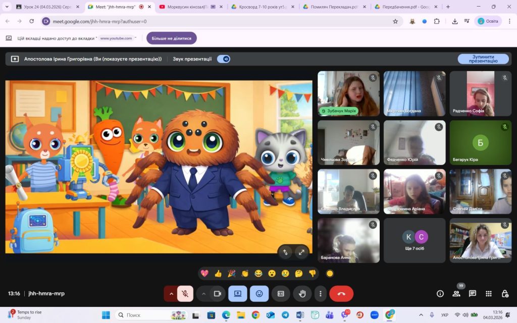
Task: Raise hand in the meeting
Action: click(x=302, y=294)
